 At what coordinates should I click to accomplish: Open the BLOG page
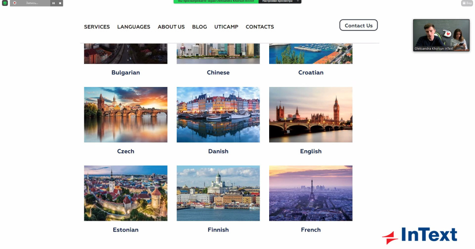click(199, 27)
